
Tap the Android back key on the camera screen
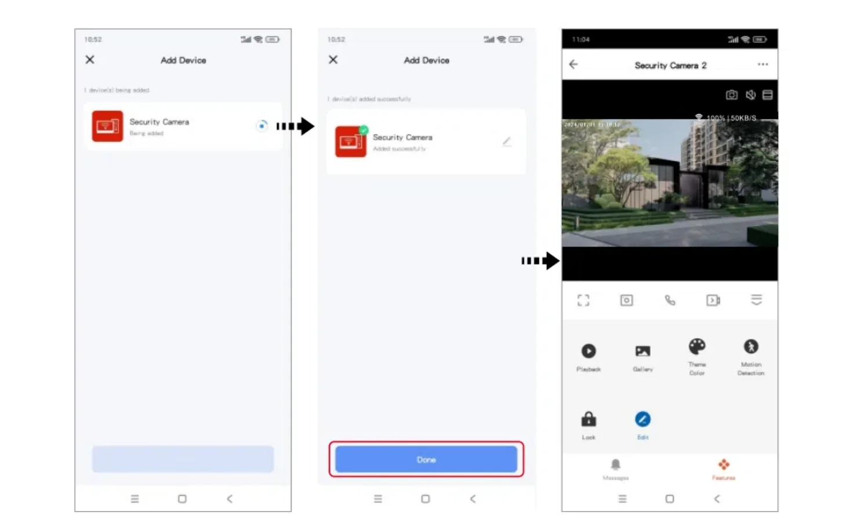point(717,499)
